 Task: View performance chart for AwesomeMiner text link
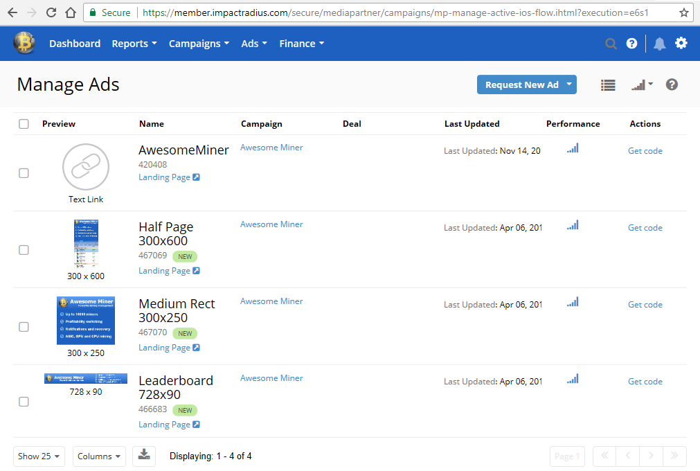tap(573, 148)
